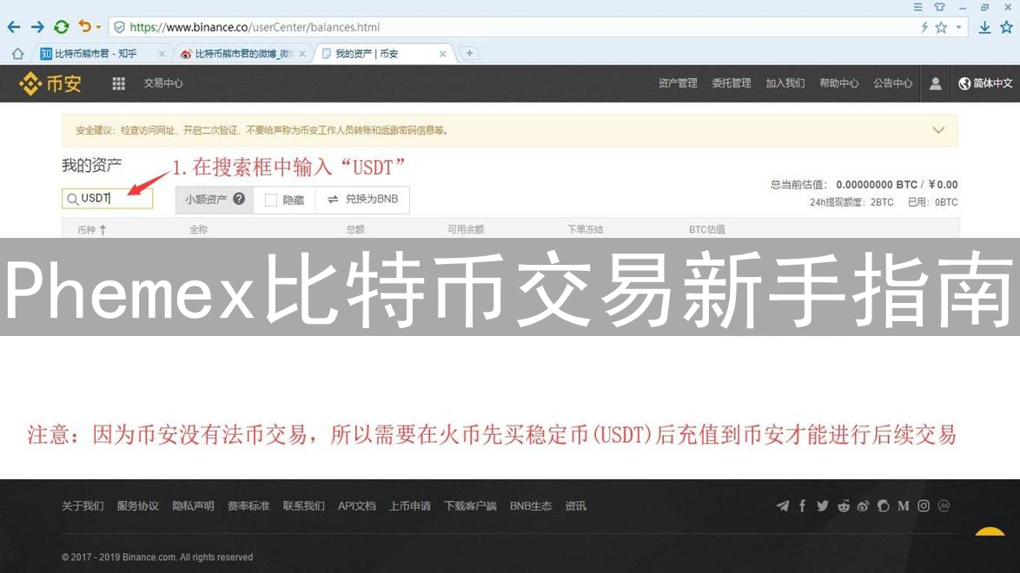Open the Twitter footer icon
Screen dimensions: 1020x573
point(823,506)
